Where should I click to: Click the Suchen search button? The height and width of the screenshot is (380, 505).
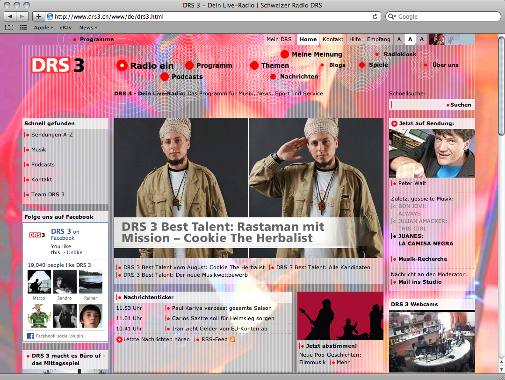(x=460, y=105)
